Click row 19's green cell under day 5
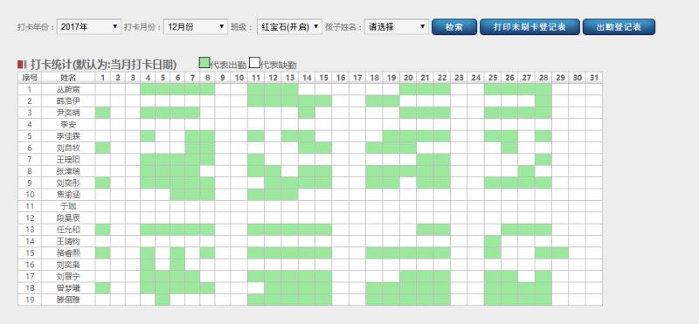Screen dimensions: 699x324 tap(163, 300)
